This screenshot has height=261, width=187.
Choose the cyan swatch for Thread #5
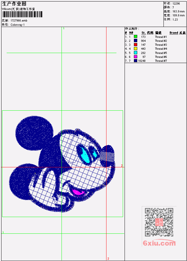[135, 53]
